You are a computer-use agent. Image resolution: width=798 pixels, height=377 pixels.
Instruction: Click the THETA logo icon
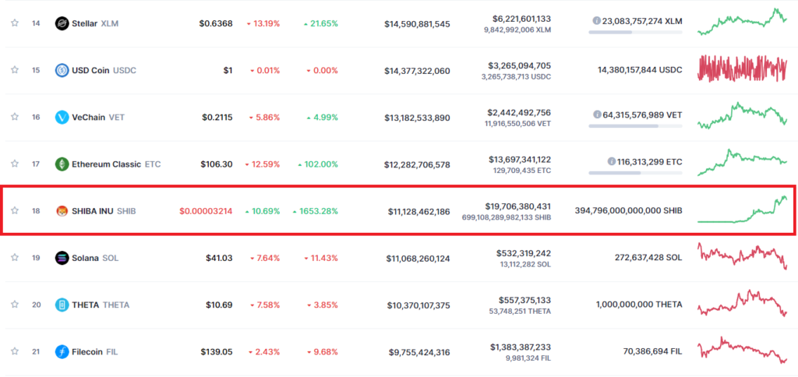tap(62, 305)
